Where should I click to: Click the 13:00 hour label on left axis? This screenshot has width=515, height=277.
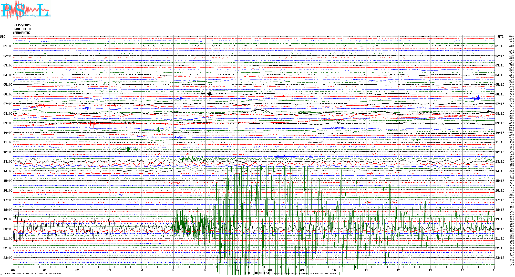pos(8,162)
